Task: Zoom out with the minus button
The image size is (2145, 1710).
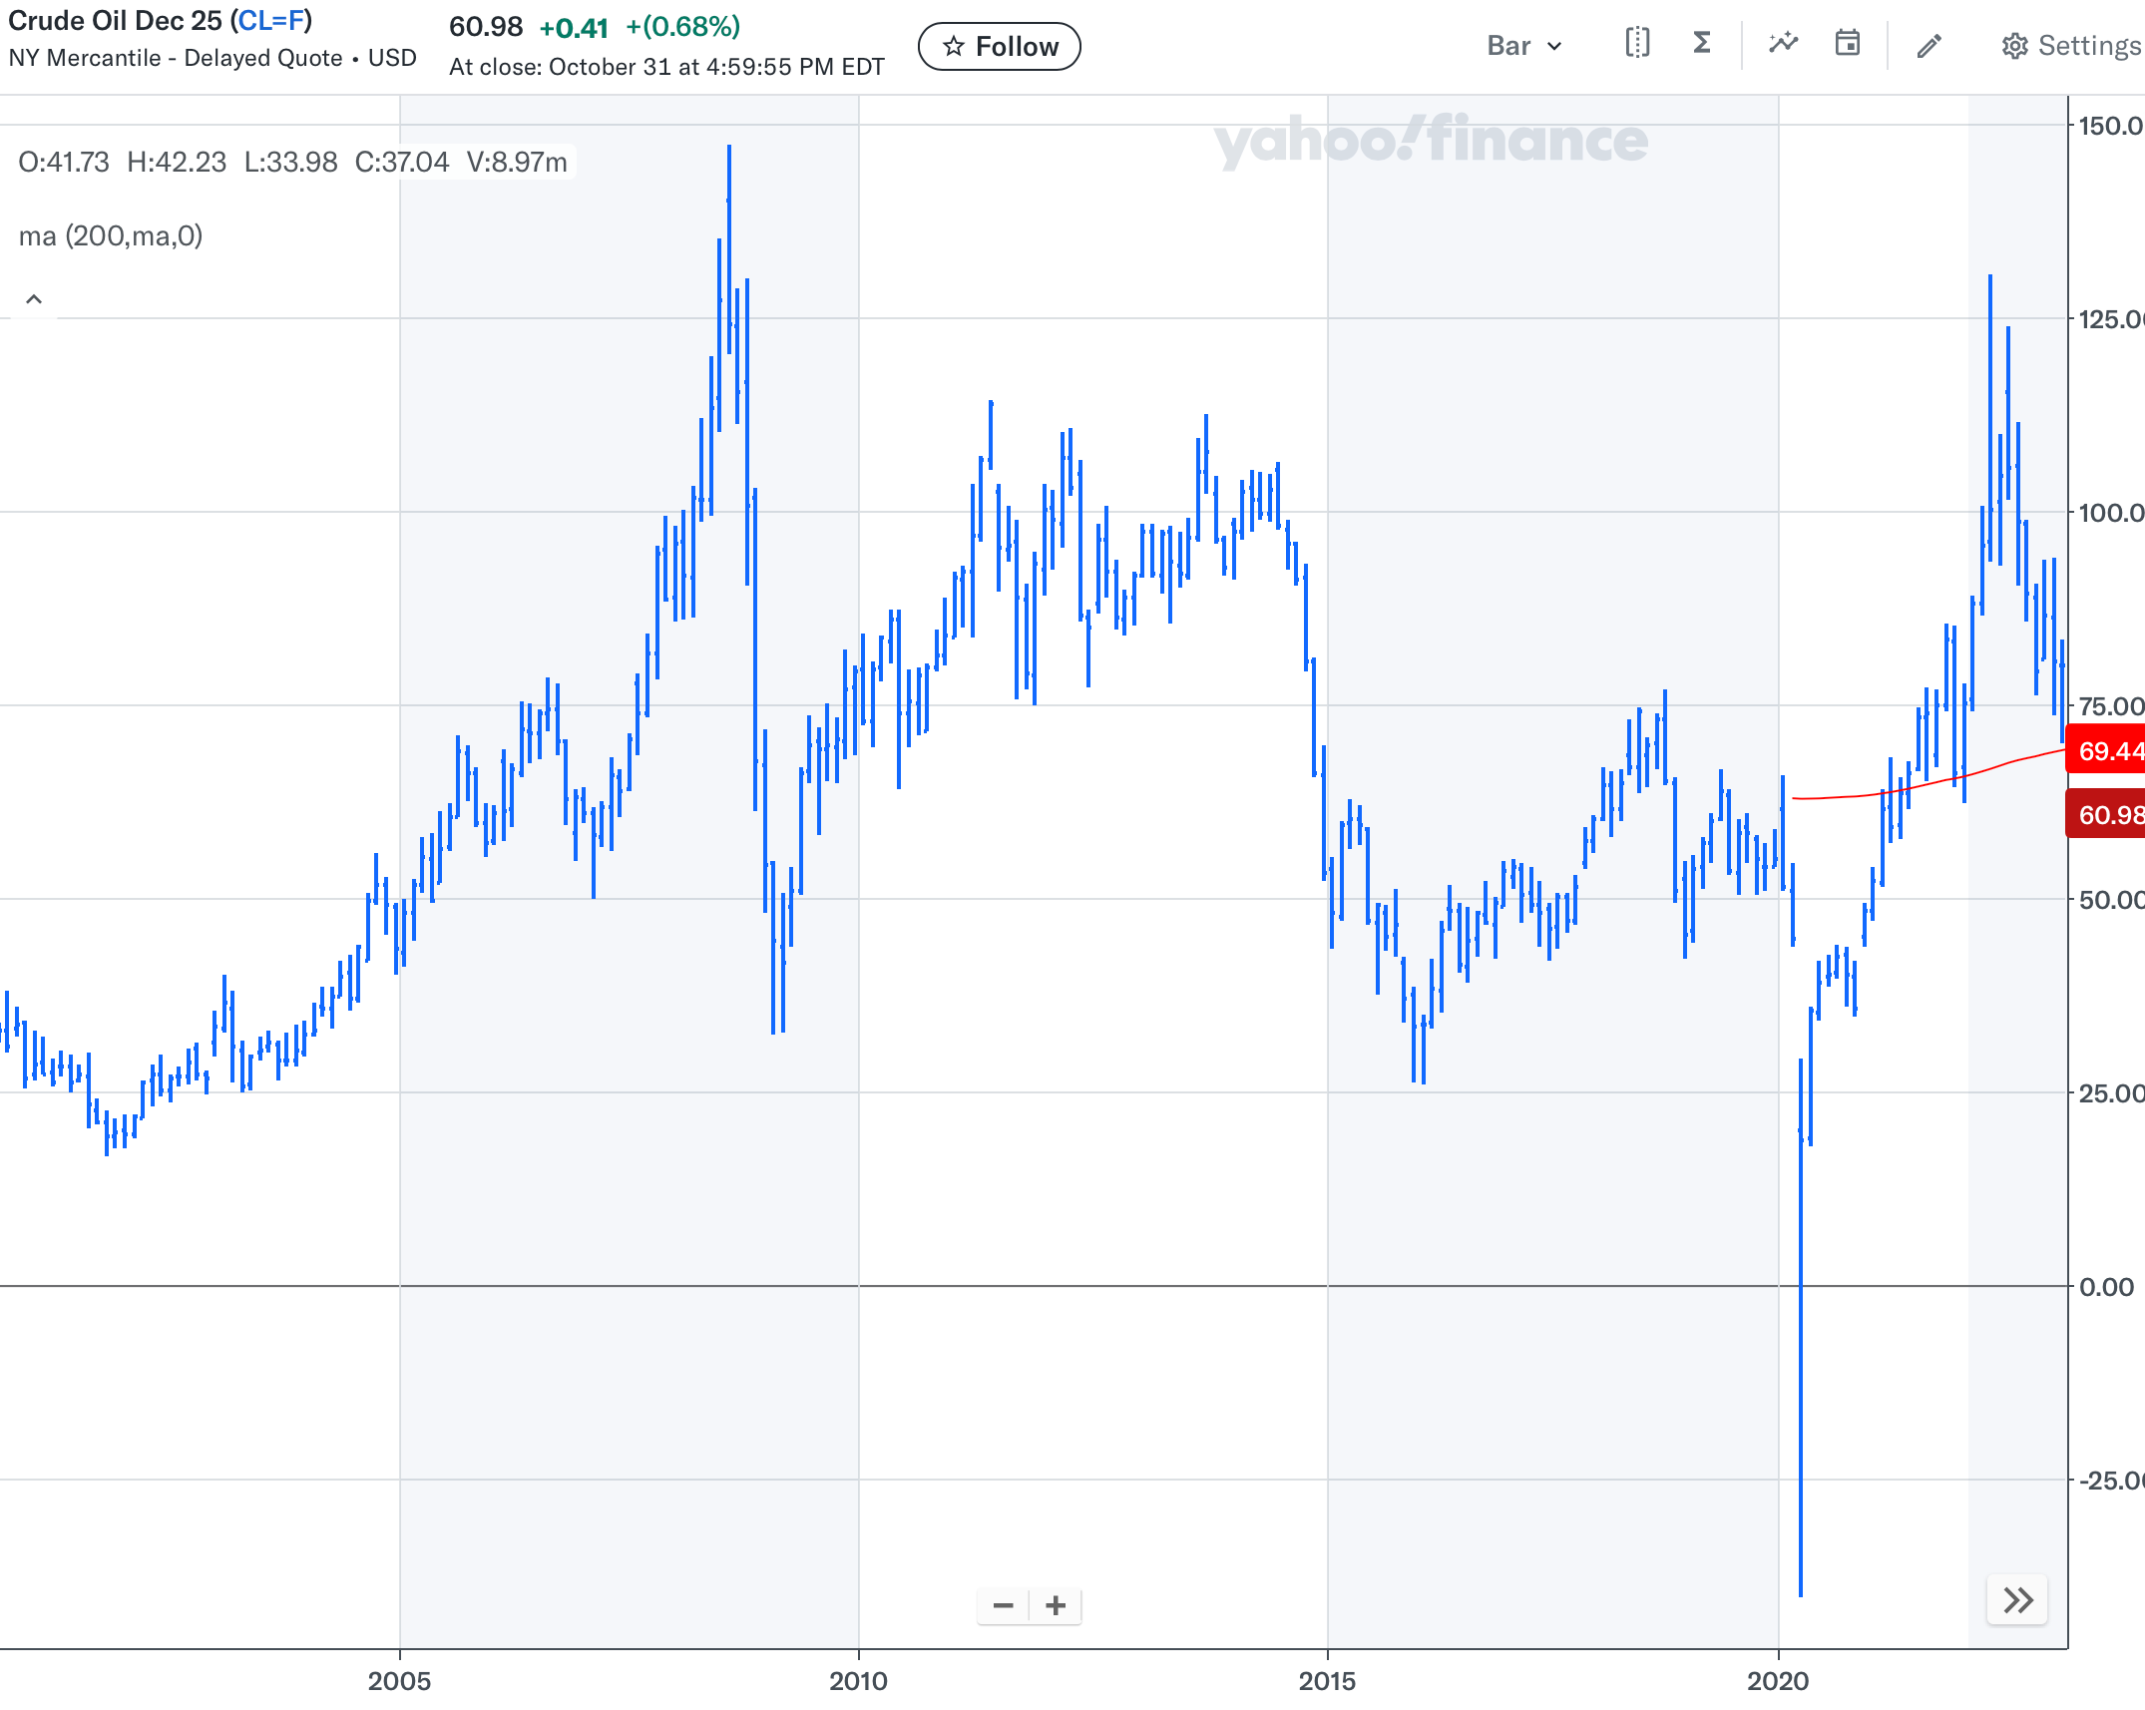Action: [1004, 1605]
